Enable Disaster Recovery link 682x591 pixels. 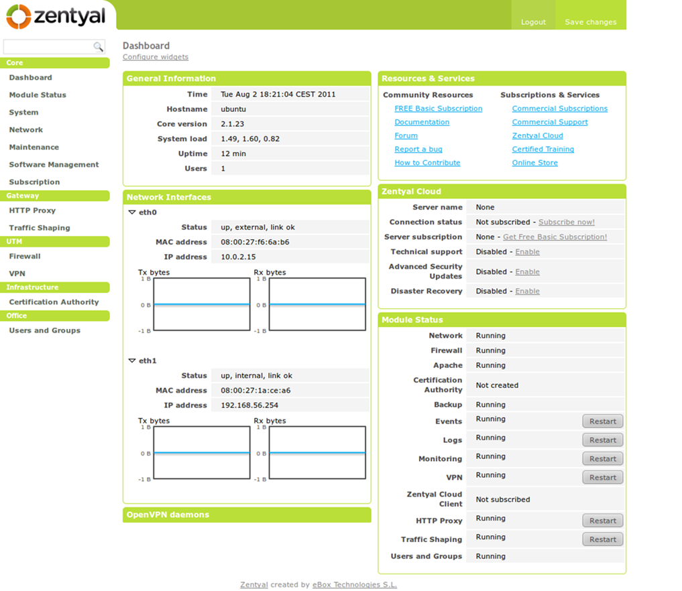(x=527, y=291)
